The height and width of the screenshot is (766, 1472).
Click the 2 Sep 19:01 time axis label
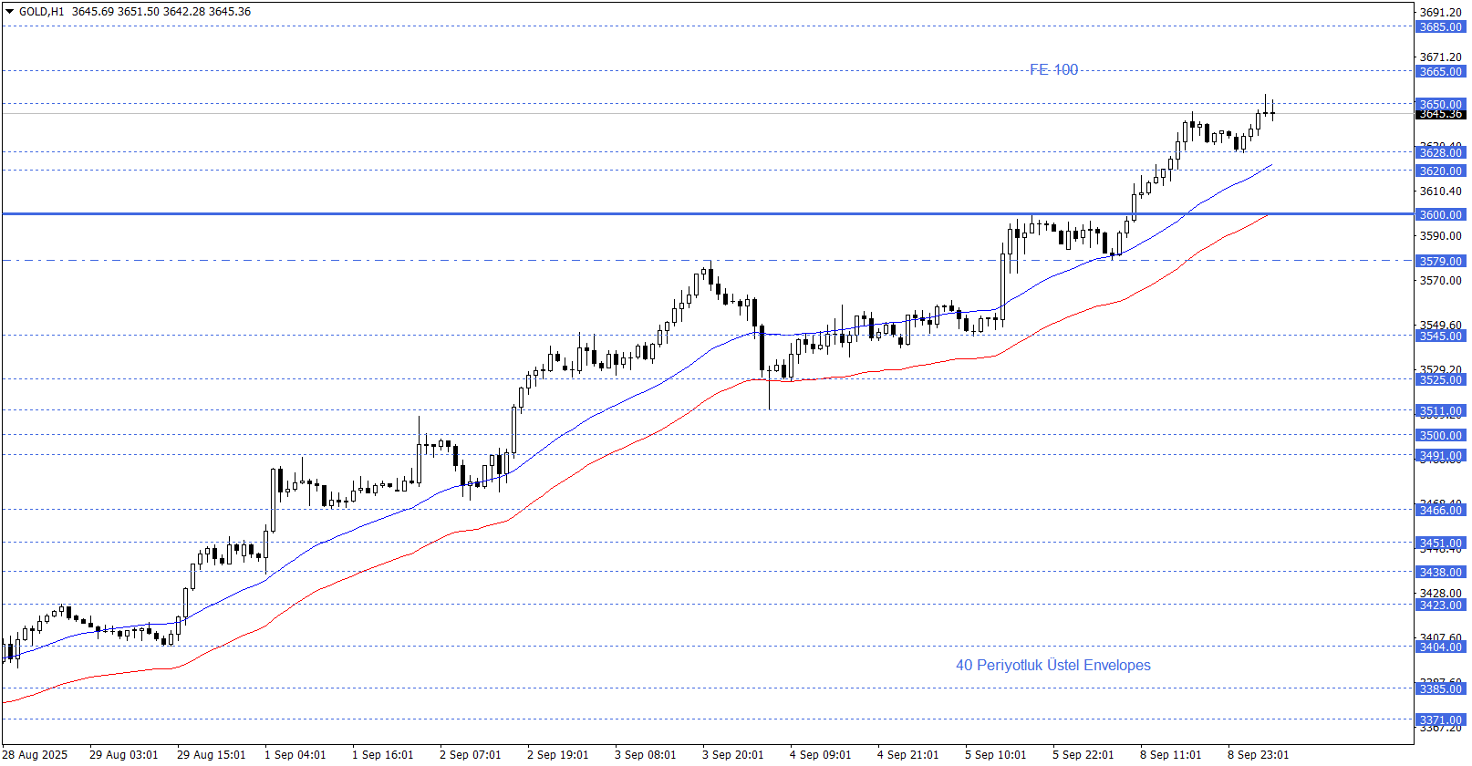point(557,754)
